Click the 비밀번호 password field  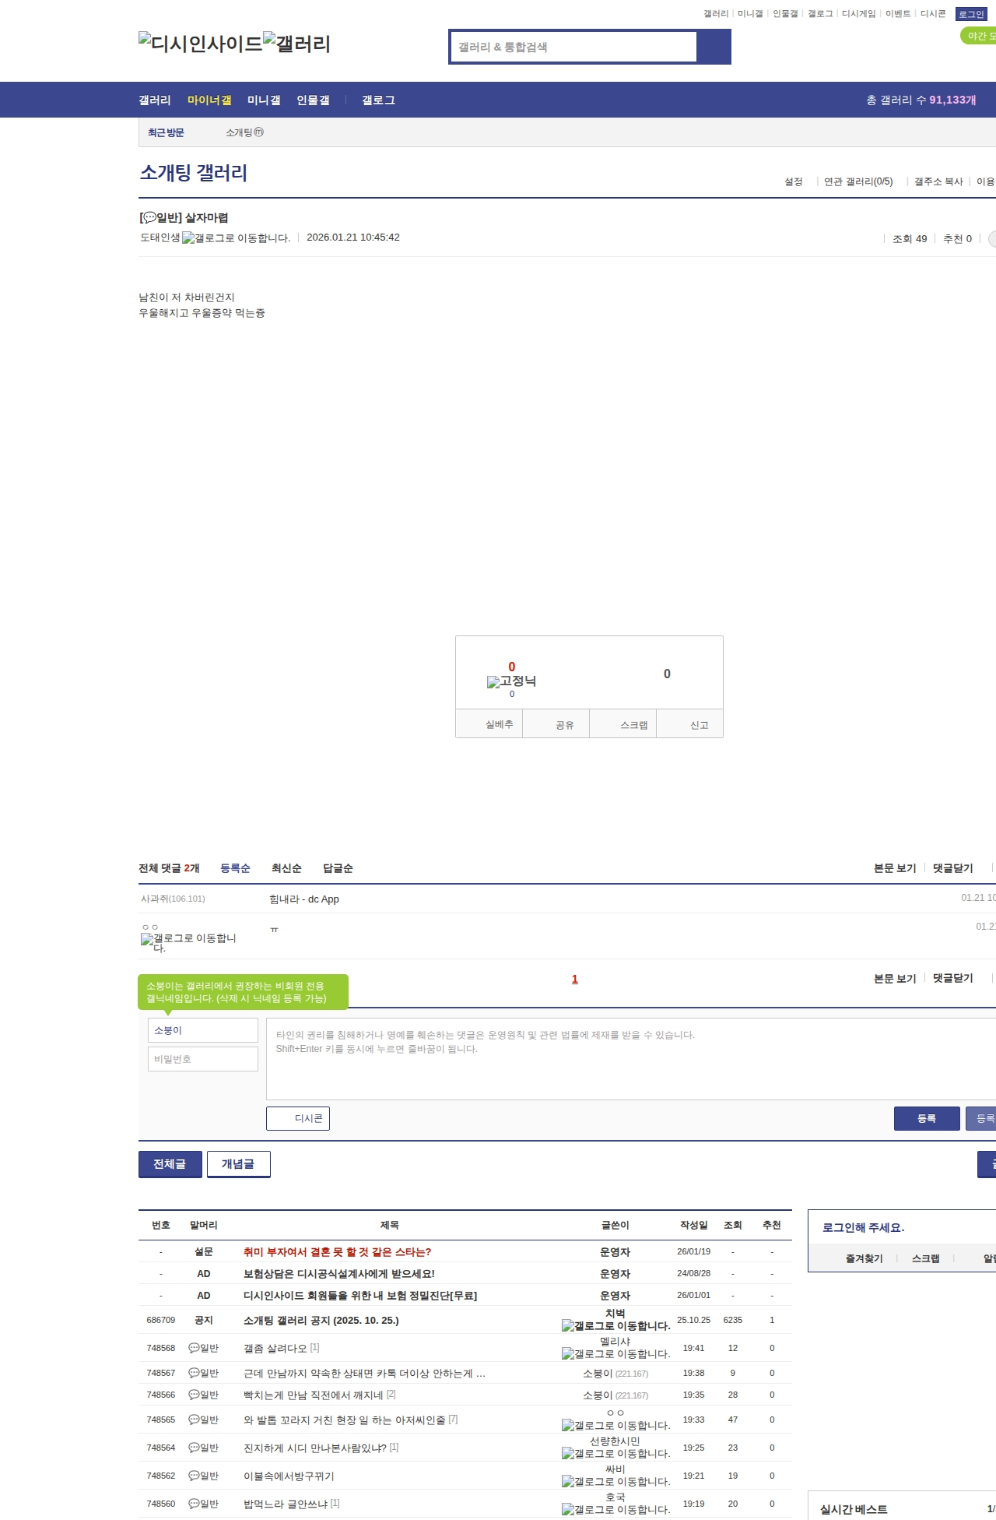tap(203, 1059)
